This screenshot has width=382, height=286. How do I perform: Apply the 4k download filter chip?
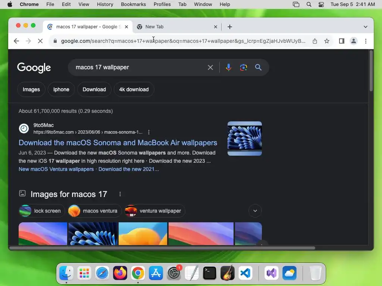pos(134,89)
